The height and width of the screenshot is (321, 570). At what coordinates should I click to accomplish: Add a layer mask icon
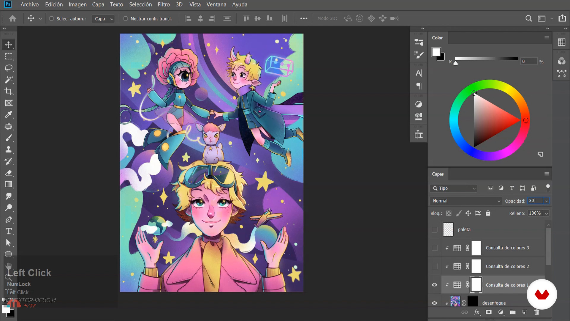[x=489, y=312]
